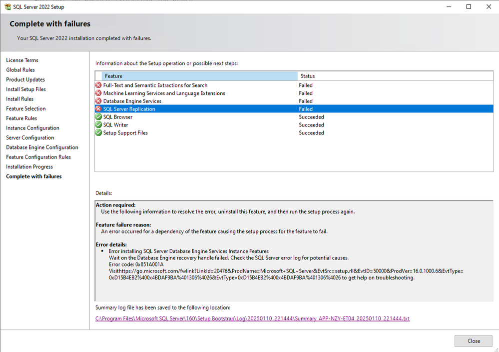Select the Full-Text and Semantic Extractions for Search row

(x=294, y=85)
